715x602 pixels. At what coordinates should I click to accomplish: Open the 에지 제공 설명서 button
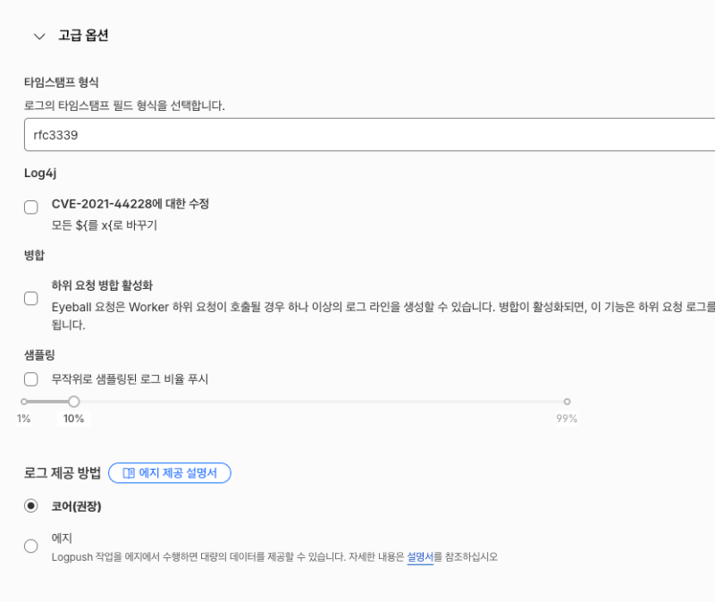tap(170, 473)
